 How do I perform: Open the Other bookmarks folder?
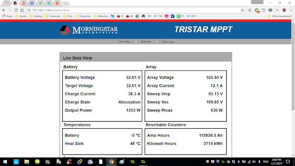tap(280, 16)
